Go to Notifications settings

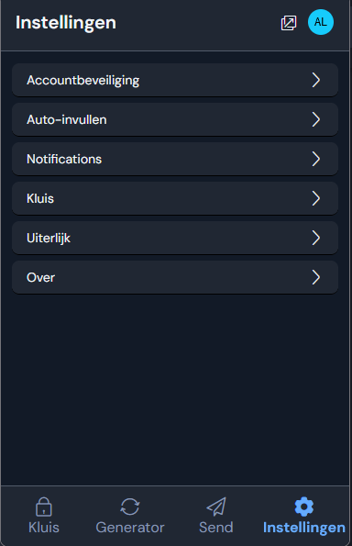pos(175,159)
